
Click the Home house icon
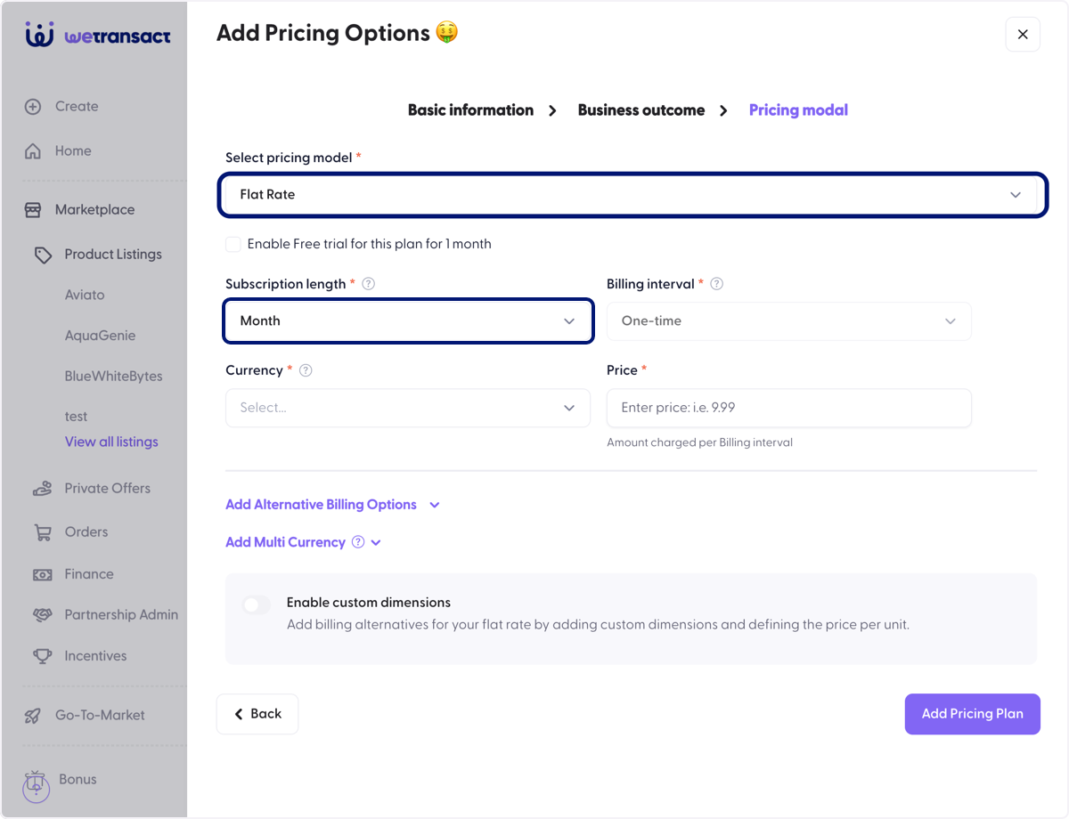tap(33, 151)
